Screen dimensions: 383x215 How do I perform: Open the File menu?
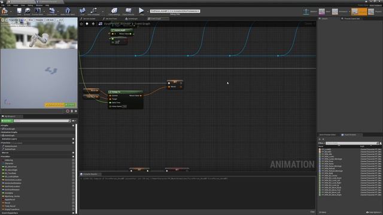pos(3,5)
